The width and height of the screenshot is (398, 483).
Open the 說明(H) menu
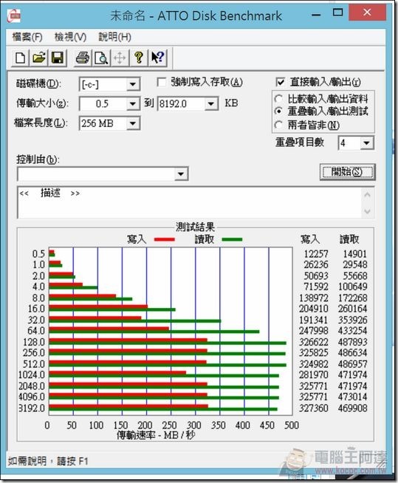coord(114,37)
